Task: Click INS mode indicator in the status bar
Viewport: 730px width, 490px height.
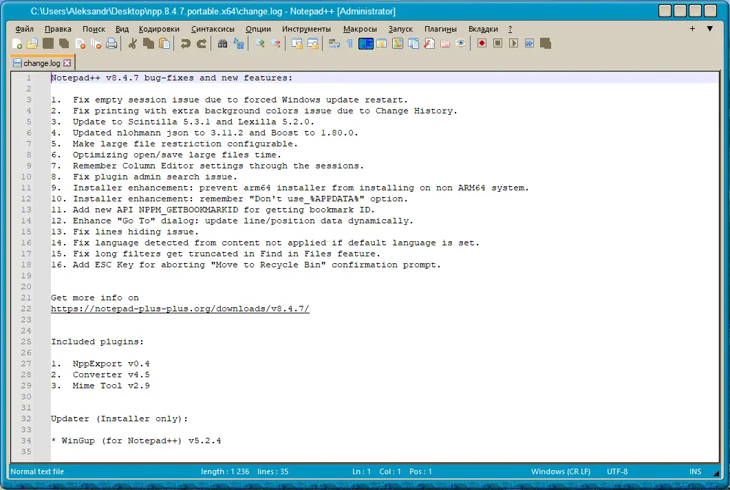Action: pos(695,471)
